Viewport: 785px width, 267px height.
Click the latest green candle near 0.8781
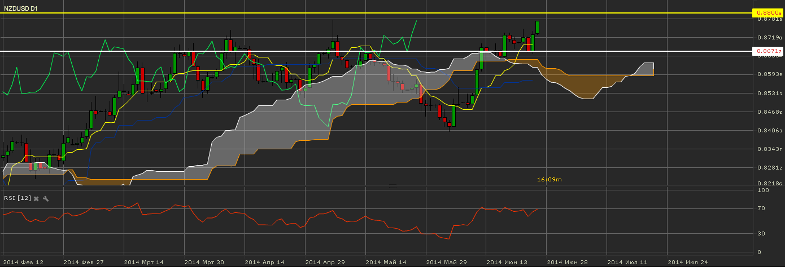pyautogui.click(x=538, y=27)
